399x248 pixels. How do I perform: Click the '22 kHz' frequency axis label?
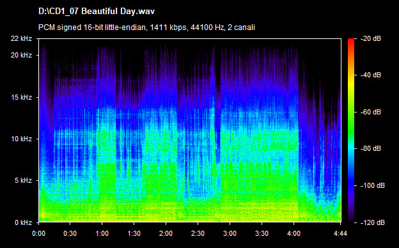[x=21, y=38]
